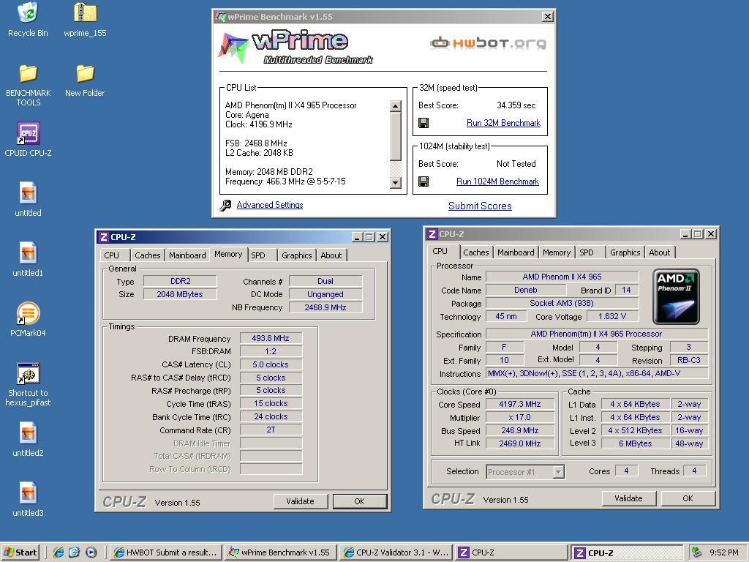Click the second Quick Launch icon
749x562 pixels.
click(74, 552)
